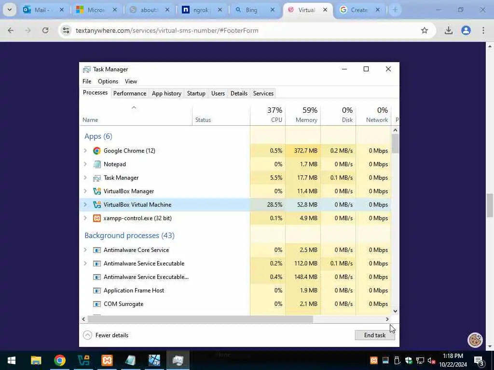
Task: Click the COM Surrogate process icon
Action: coord(96,304)
